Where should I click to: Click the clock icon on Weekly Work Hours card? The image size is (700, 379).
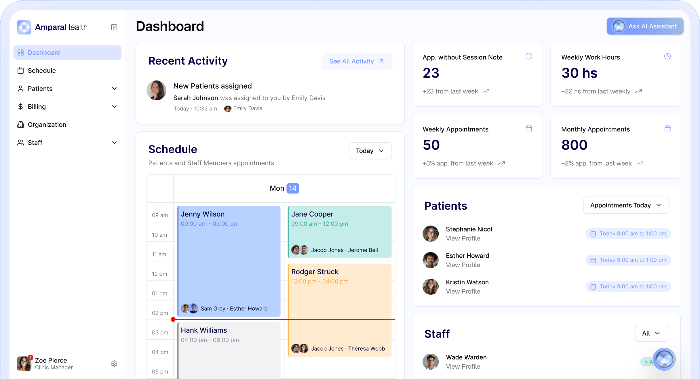pos(667,56)
